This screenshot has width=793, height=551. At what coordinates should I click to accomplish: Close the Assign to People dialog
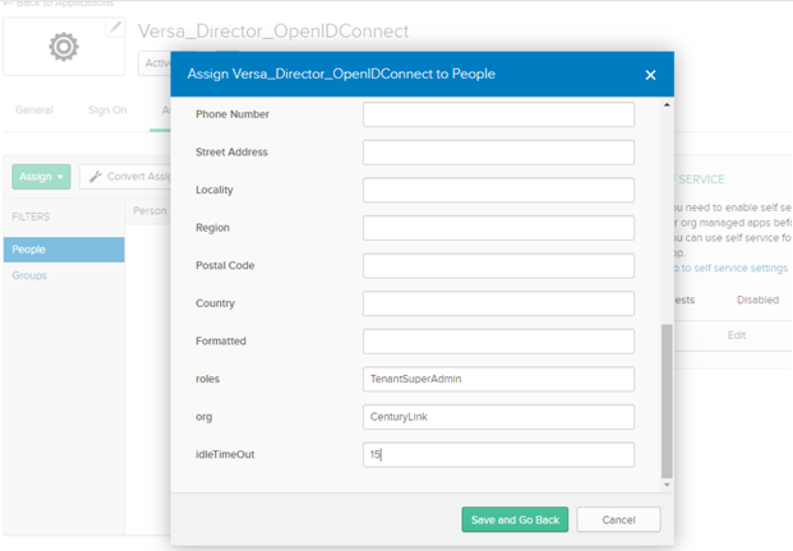pos(650,75)
